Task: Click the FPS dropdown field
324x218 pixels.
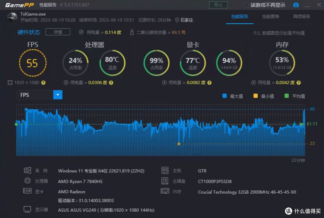Action: [x=40, y=95]
